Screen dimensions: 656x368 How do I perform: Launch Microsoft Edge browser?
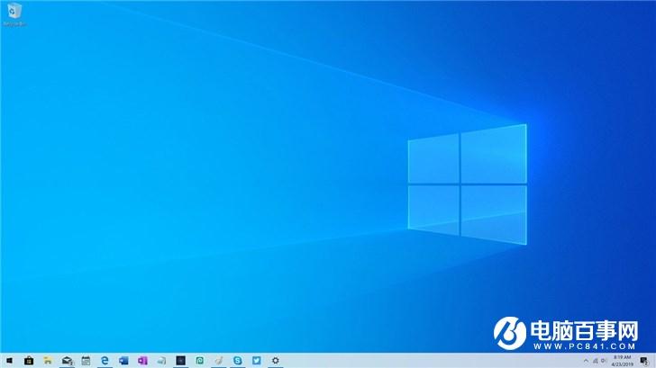(x=105, y=361)
